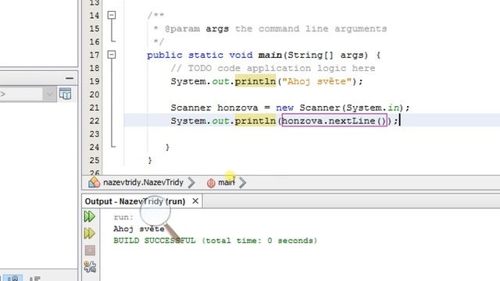Click the class icon beside nazevtridy.NazevTridy breadcrumb
The width and height of the screenshot is (500, 281).
95,182
